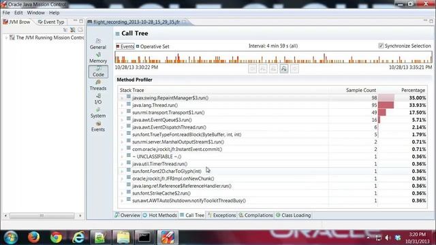Image resolution: width=436 pixels, height=245 pixels.
Task: Switch to the Exceptions tab
Action: point(221,215)
